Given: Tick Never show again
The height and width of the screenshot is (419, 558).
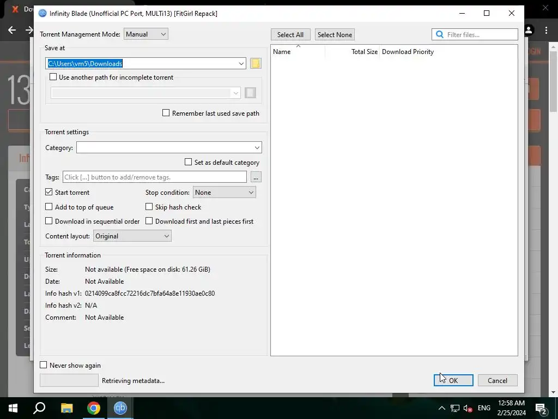Looking at the screenshot, I should tap(44, 365).
